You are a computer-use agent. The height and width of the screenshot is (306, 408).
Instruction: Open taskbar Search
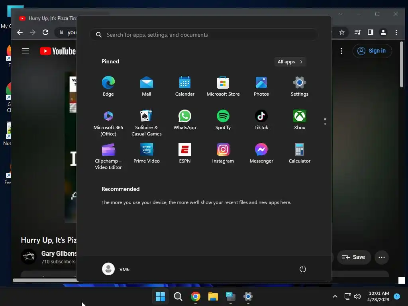click(x=178, y=296)
